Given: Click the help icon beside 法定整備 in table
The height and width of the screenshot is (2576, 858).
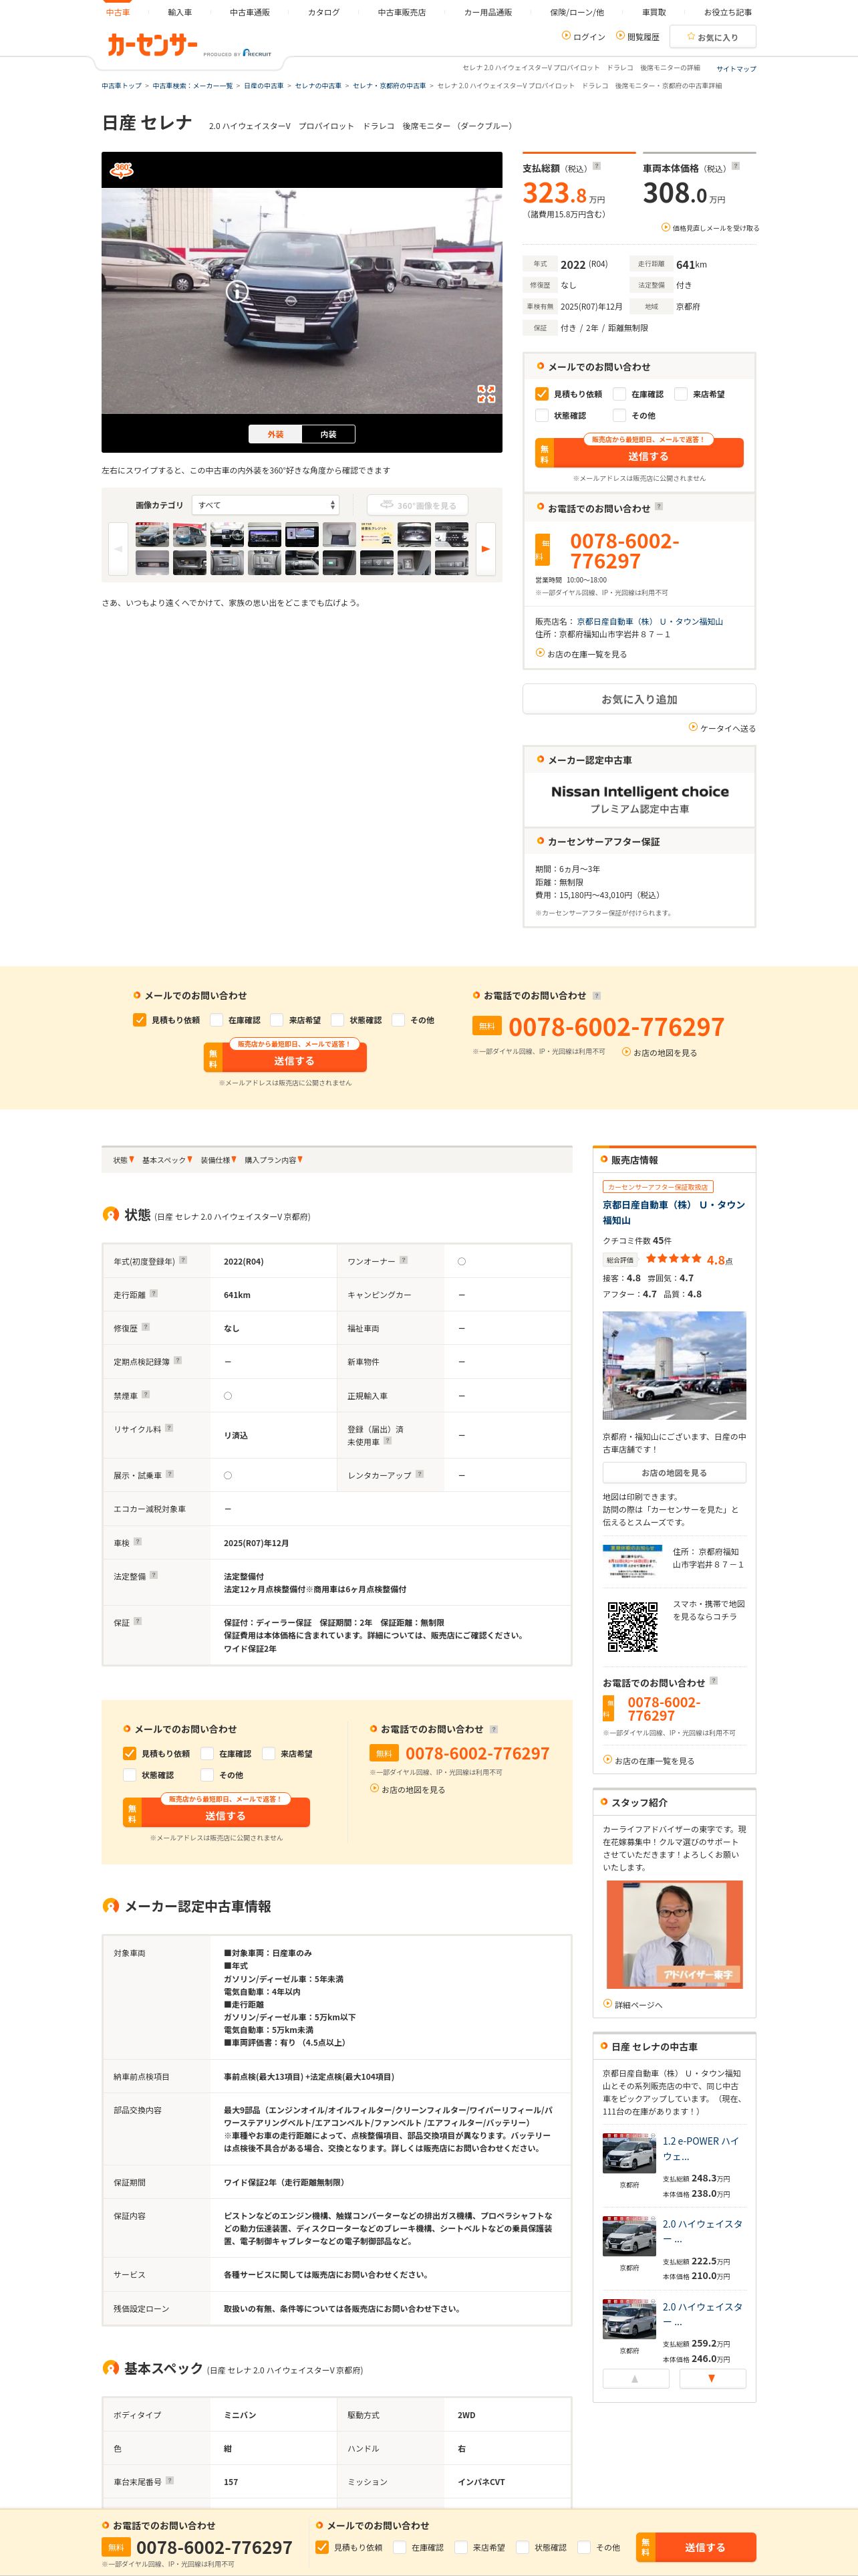Looking at the screenshot, I should coord(154,1575).
